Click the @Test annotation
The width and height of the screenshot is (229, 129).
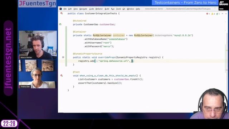(x=76, y=72)
